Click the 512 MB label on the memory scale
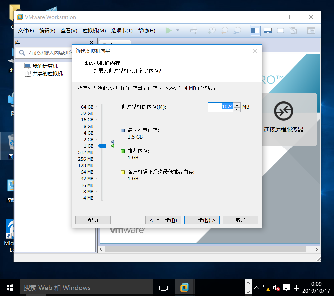Viewport: 334px width, 296px height. 86,152
